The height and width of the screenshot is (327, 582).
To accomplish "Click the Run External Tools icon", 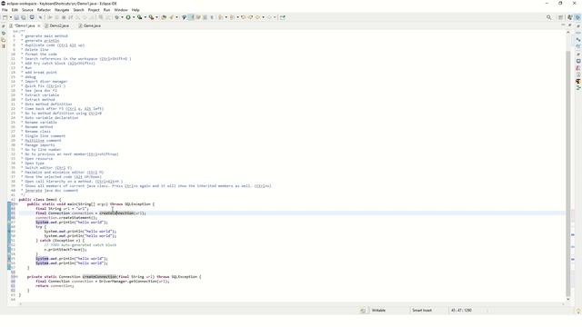I will point(151,17).
